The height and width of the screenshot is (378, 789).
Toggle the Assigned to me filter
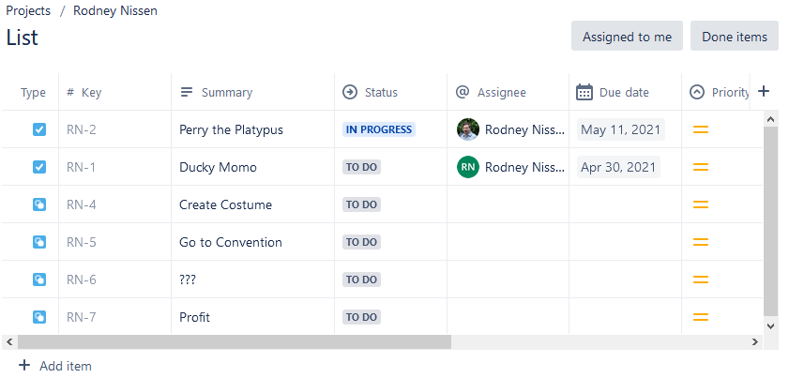pos(627,37)
